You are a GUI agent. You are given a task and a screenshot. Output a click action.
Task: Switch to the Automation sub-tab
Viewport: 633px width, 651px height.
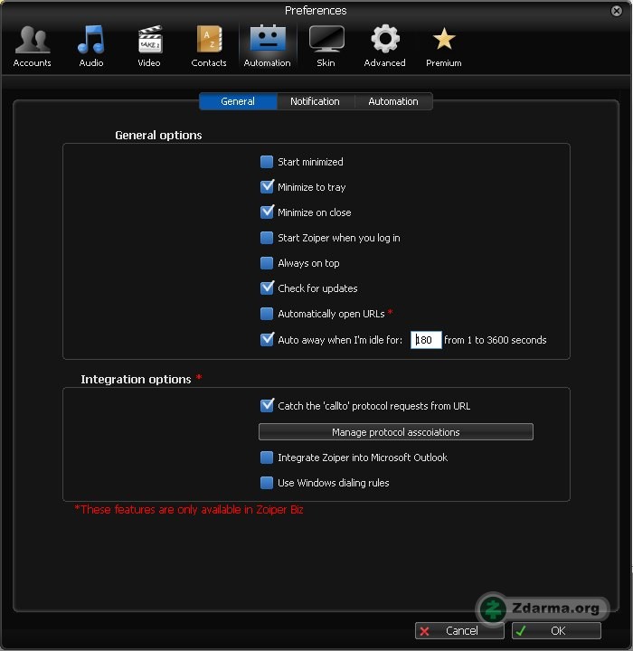pos(393,101)
